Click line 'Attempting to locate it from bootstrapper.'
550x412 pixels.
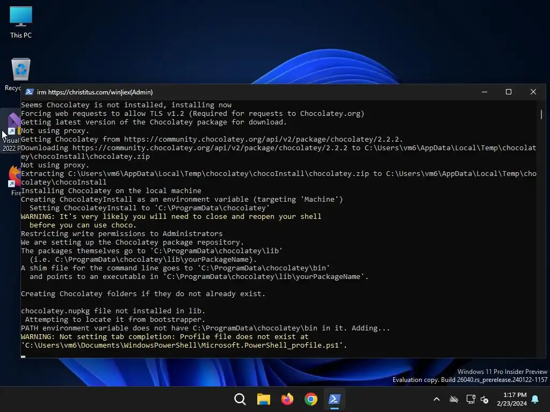(115, 320)
